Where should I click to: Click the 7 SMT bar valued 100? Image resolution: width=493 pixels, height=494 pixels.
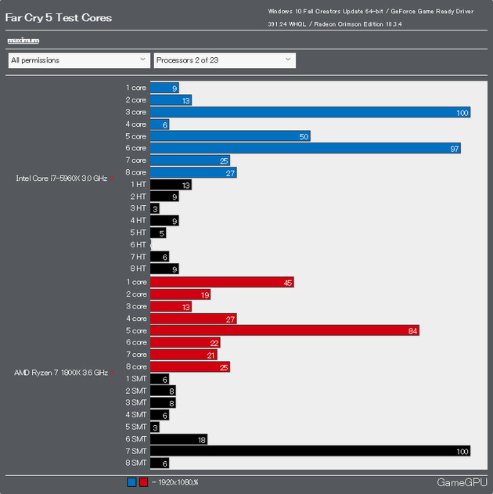[x=310, y=451]
